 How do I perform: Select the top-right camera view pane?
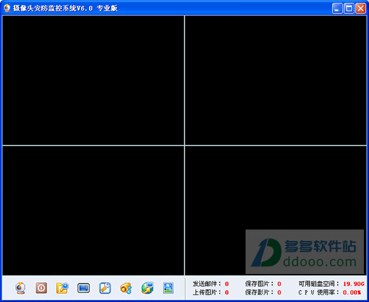click(x=276, y=80)
